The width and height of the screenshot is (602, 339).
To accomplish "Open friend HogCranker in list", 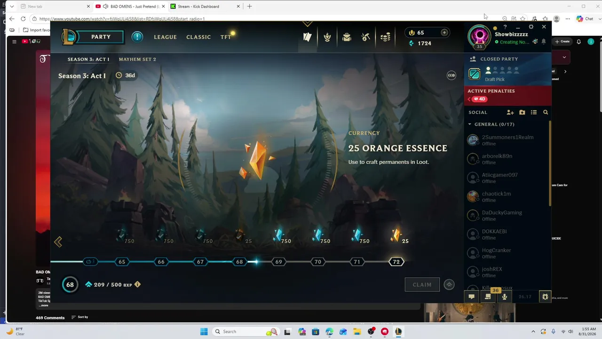I will [x=507, y=253].
